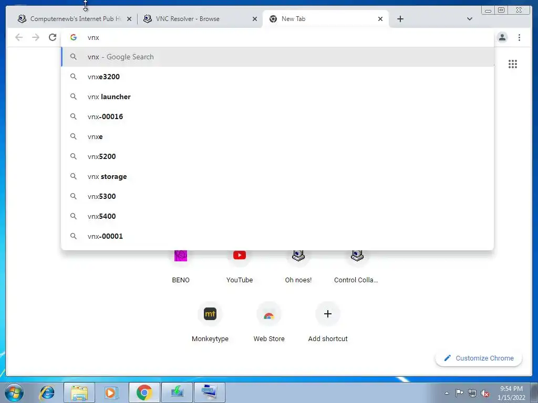Pick the vnxe3200 suggestion

277,77
